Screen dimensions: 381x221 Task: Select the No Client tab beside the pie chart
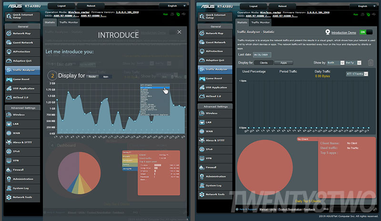point(307,139)
